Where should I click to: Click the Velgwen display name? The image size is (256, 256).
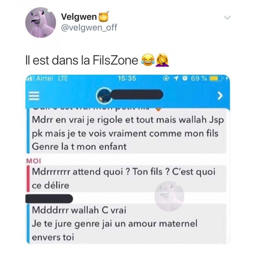point(79,17)
